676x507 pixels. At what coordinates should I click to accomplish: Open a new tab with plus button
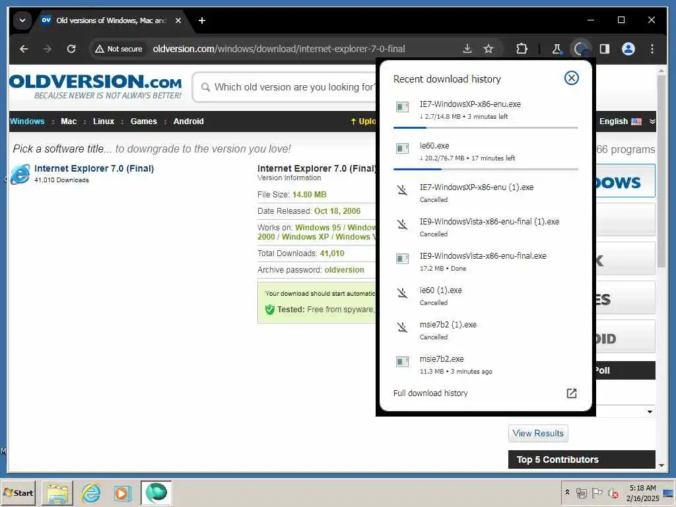pyautogui.click(x=202, y=20)
